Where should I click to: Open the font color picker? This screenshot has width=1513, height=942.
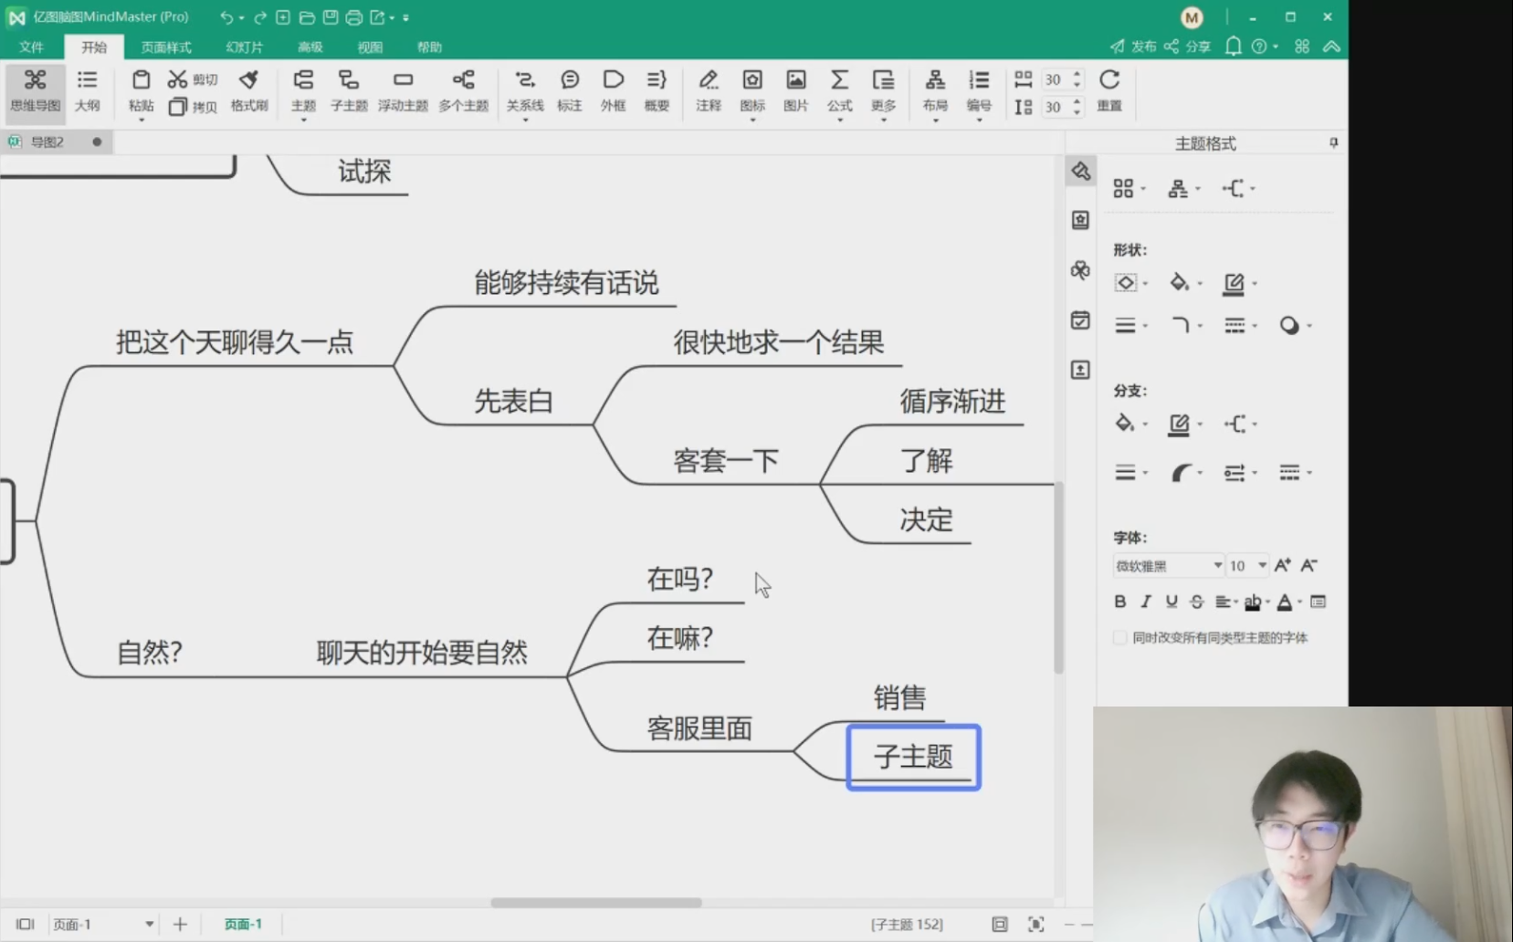[x=1285, y=602]
